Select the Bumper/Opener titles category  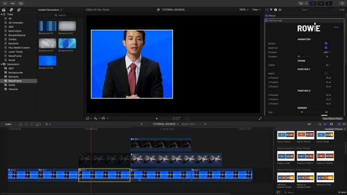[17, 35]
